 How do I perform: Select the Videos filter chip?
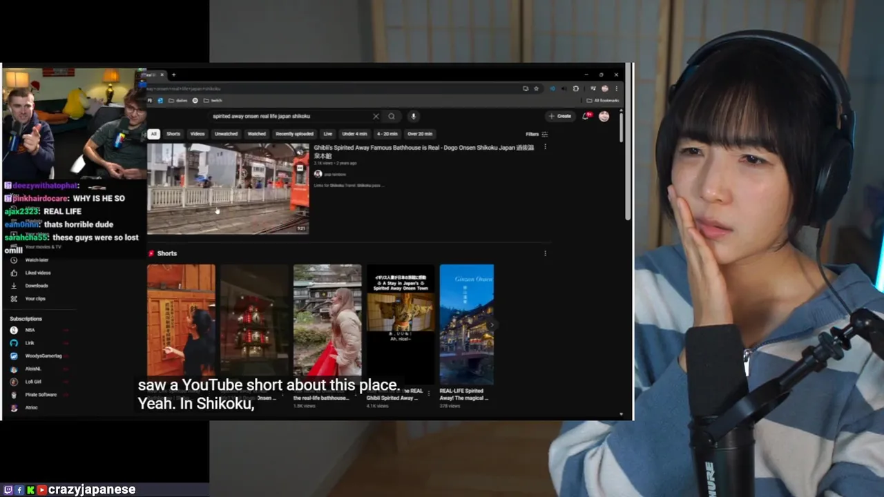pos(198,134)
